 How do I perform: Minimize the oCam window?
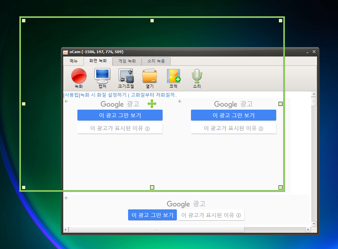pyautogui.click(x=308, y=52)
